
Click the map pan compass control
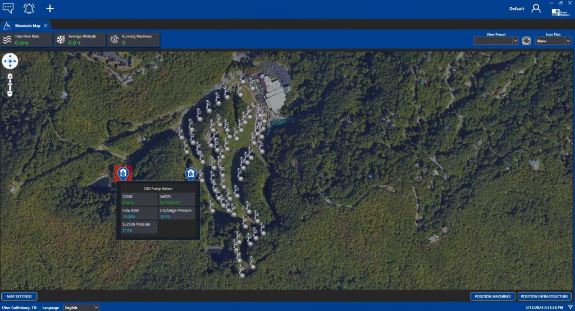point(10,61)
